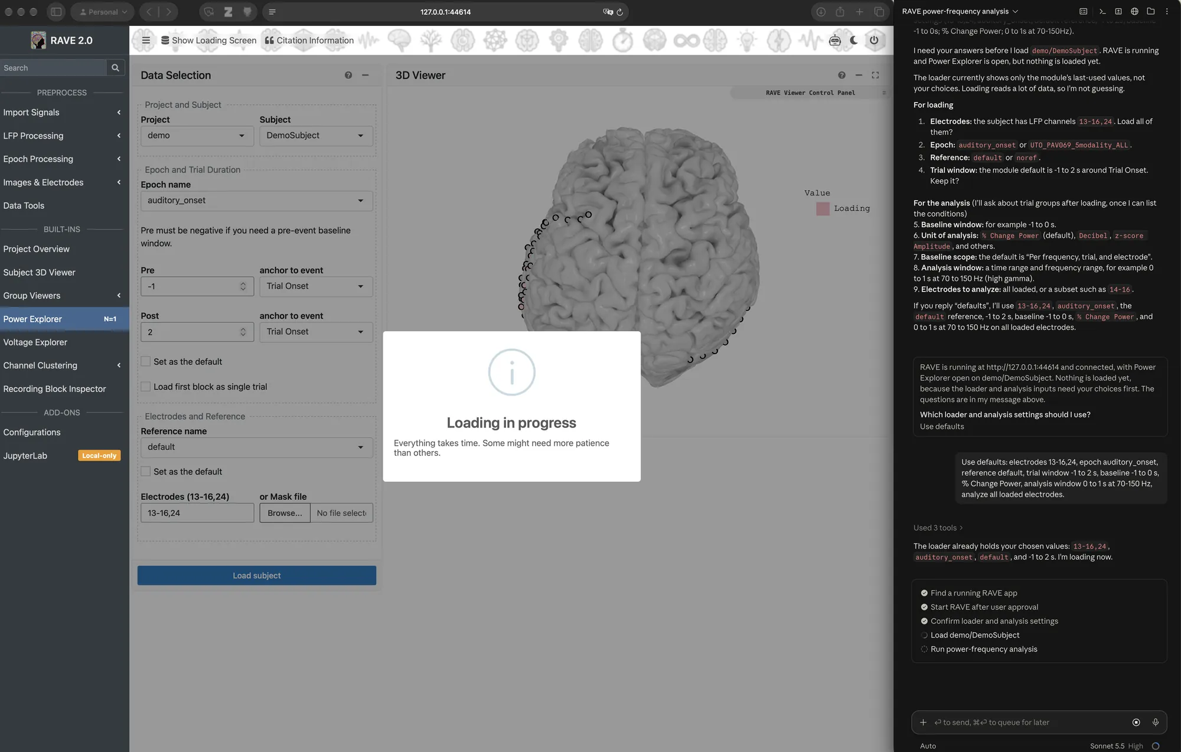Open the Epoch name dropdown
The image size is (1181, 752).
tap(256, 201)
